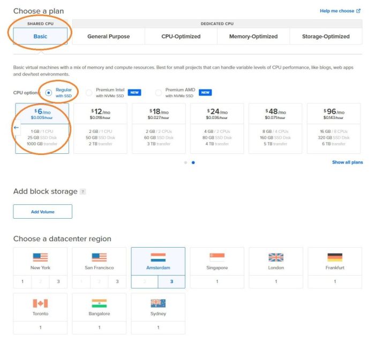Click the Show all plans link

coord(347,162)
